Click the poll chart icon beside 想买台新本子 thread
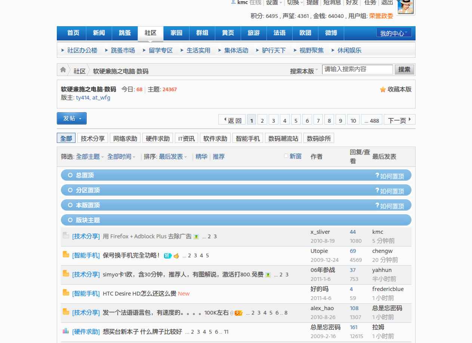This screenshot has height=343, width=472. coord(66,331)
